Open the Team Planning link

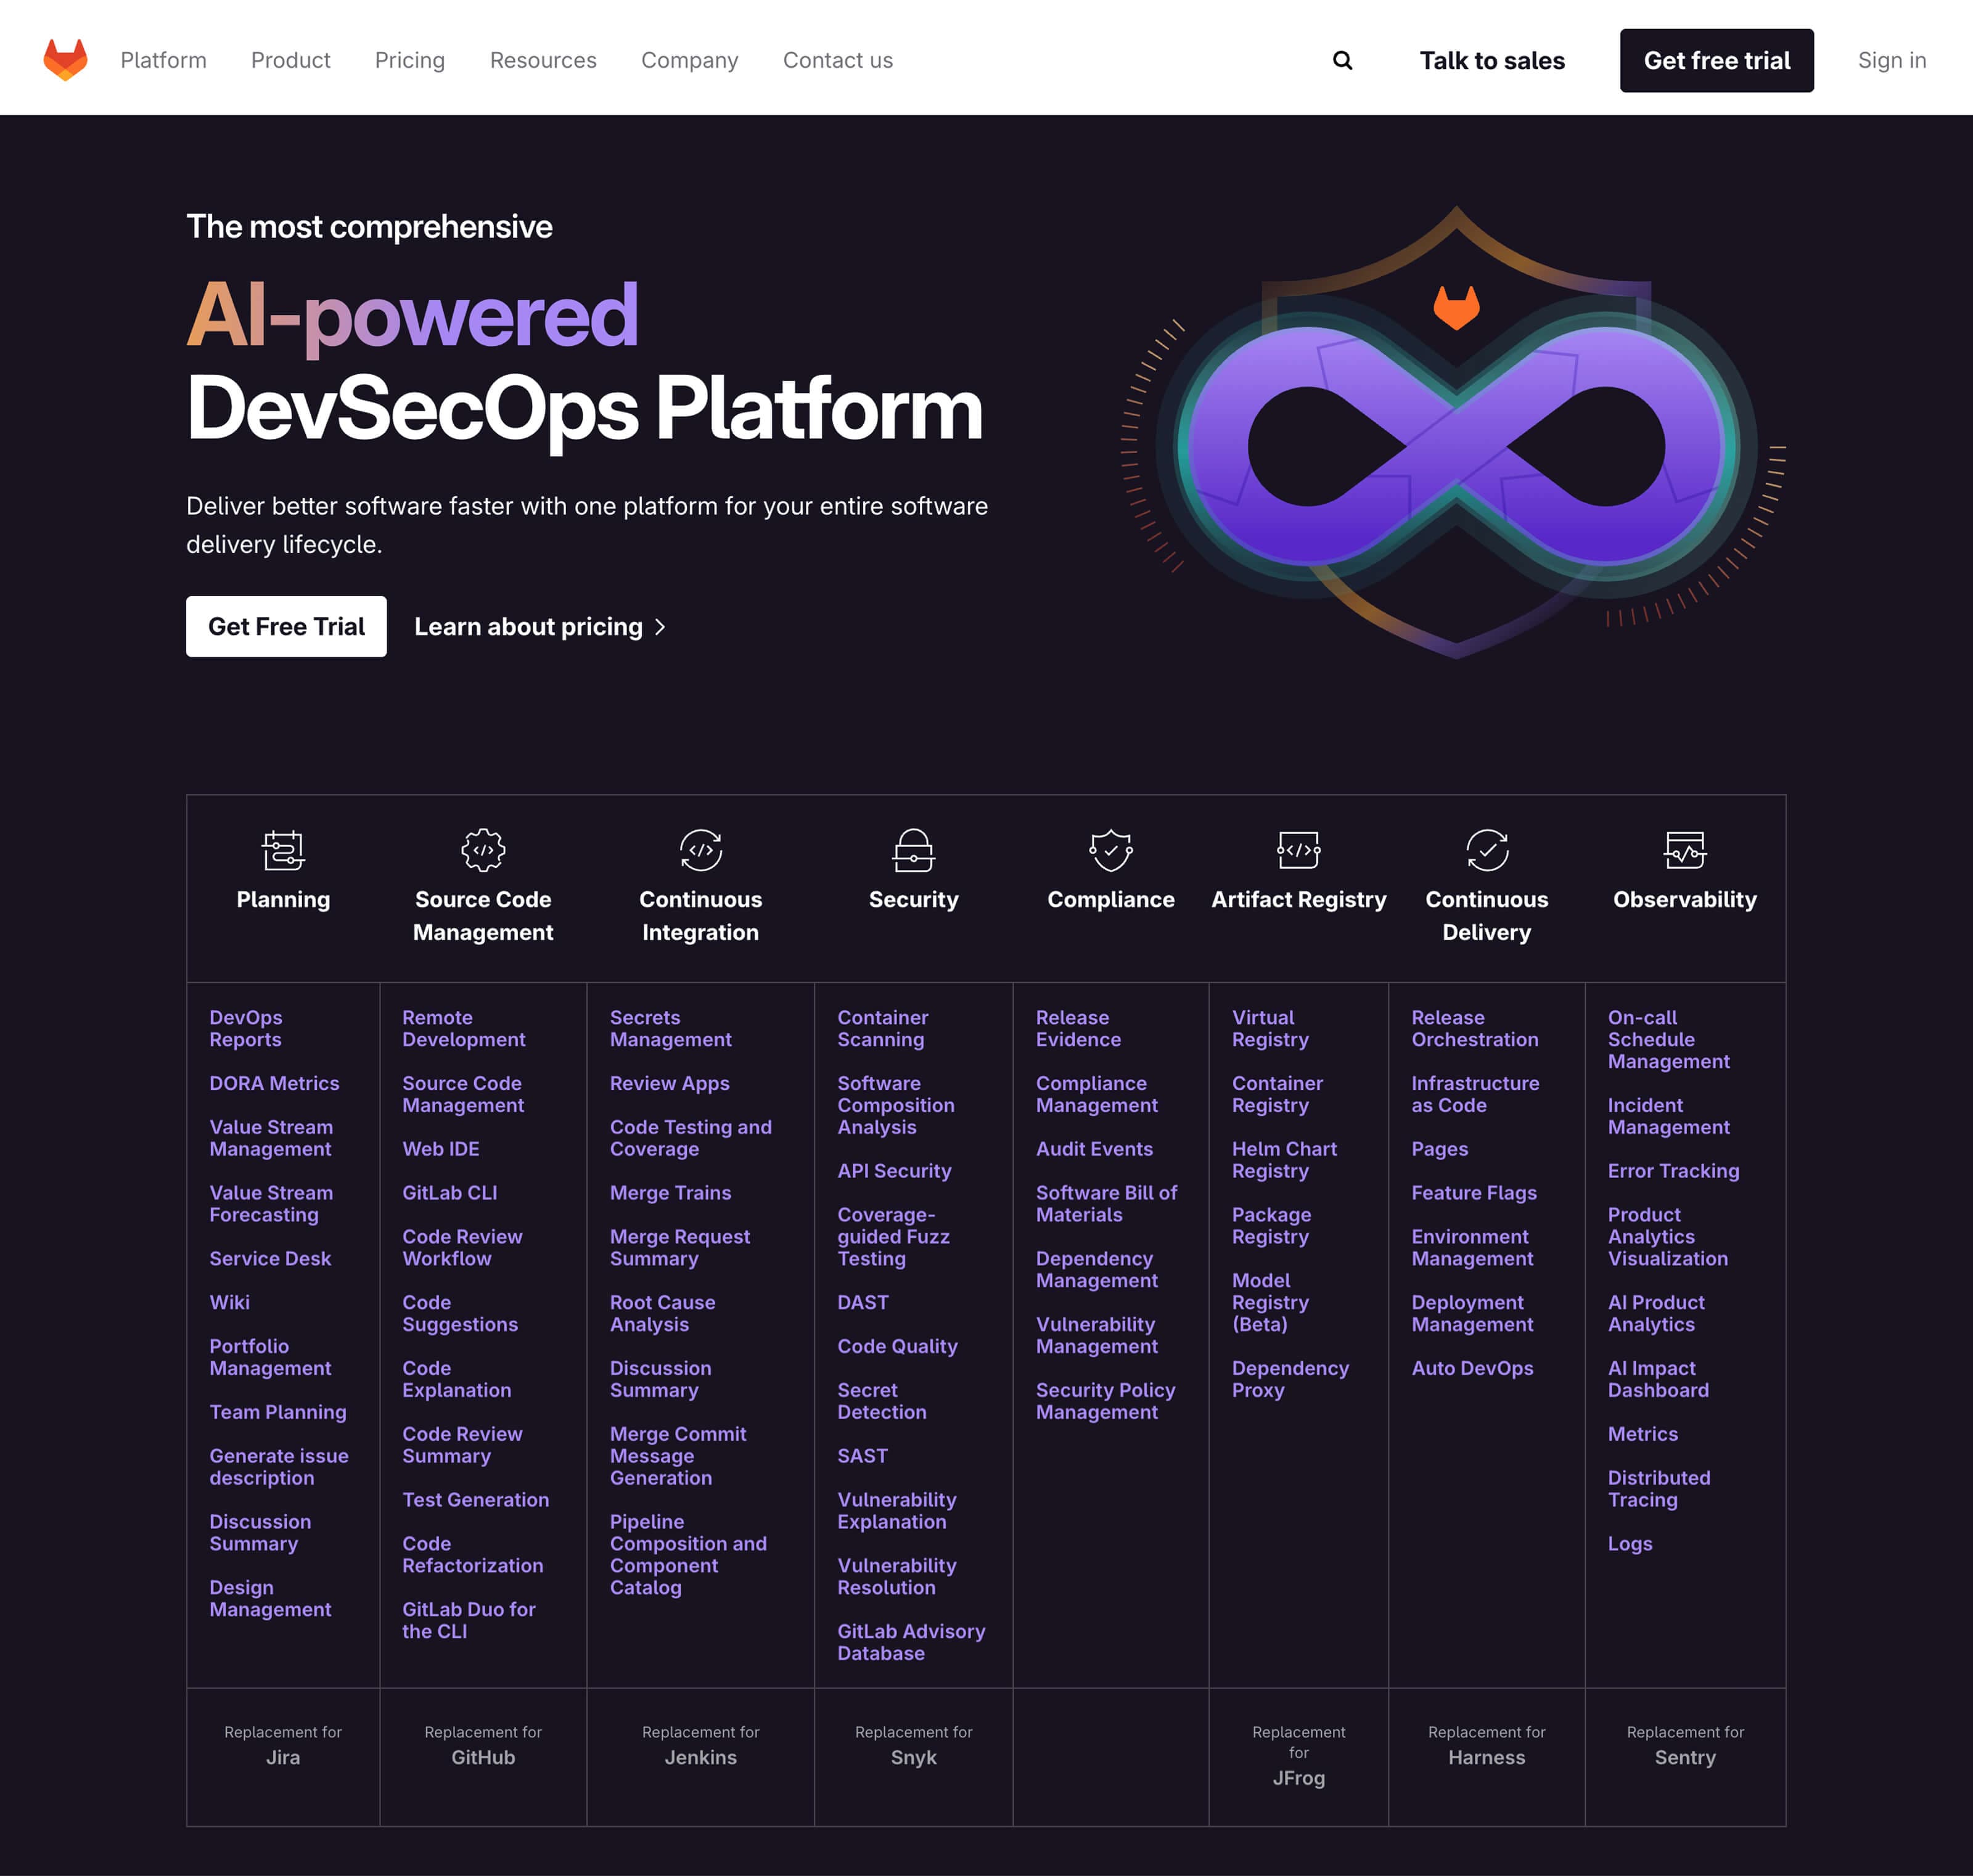278,1412
